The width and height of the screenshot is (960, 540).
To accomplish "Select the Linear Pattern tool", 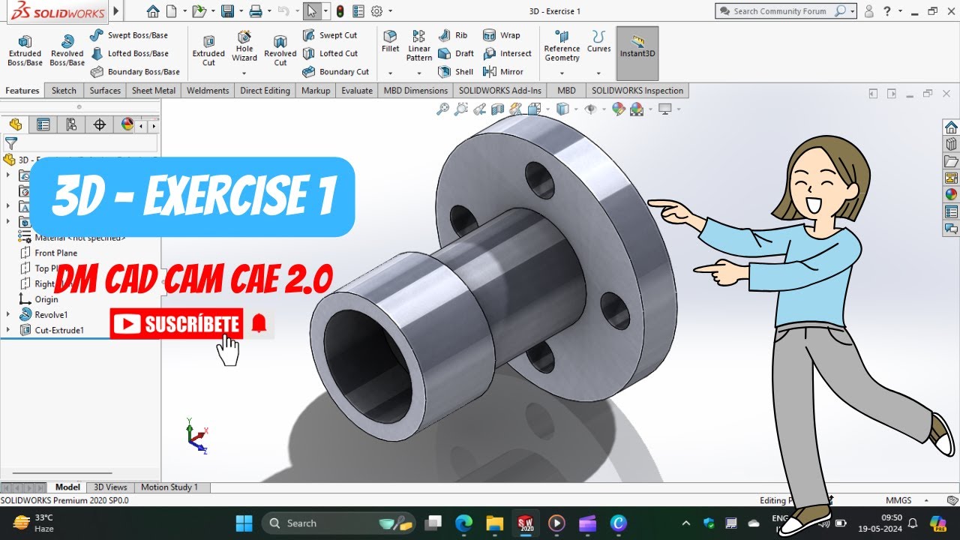I will pos(419,46).
